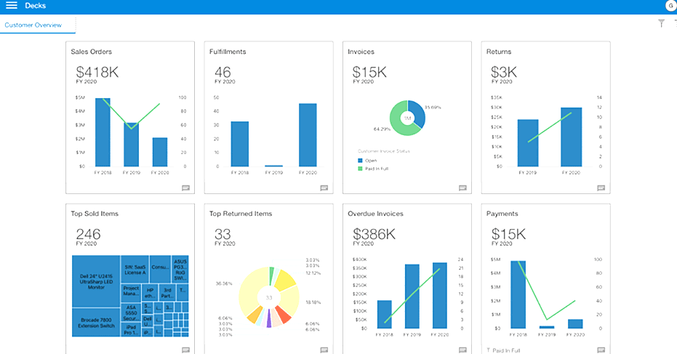Select the iPad Pro treemap tile
The image size is (677, 354).
131,330
